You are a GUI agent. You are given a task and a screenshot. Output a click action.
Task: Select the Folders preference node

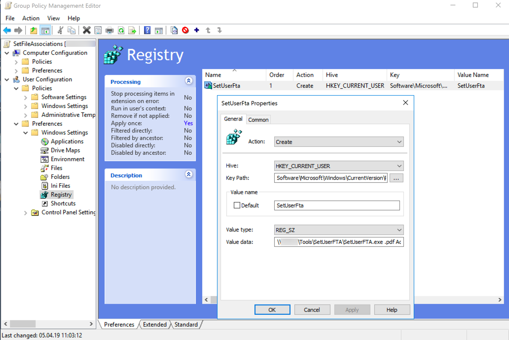tap(60, 177)
